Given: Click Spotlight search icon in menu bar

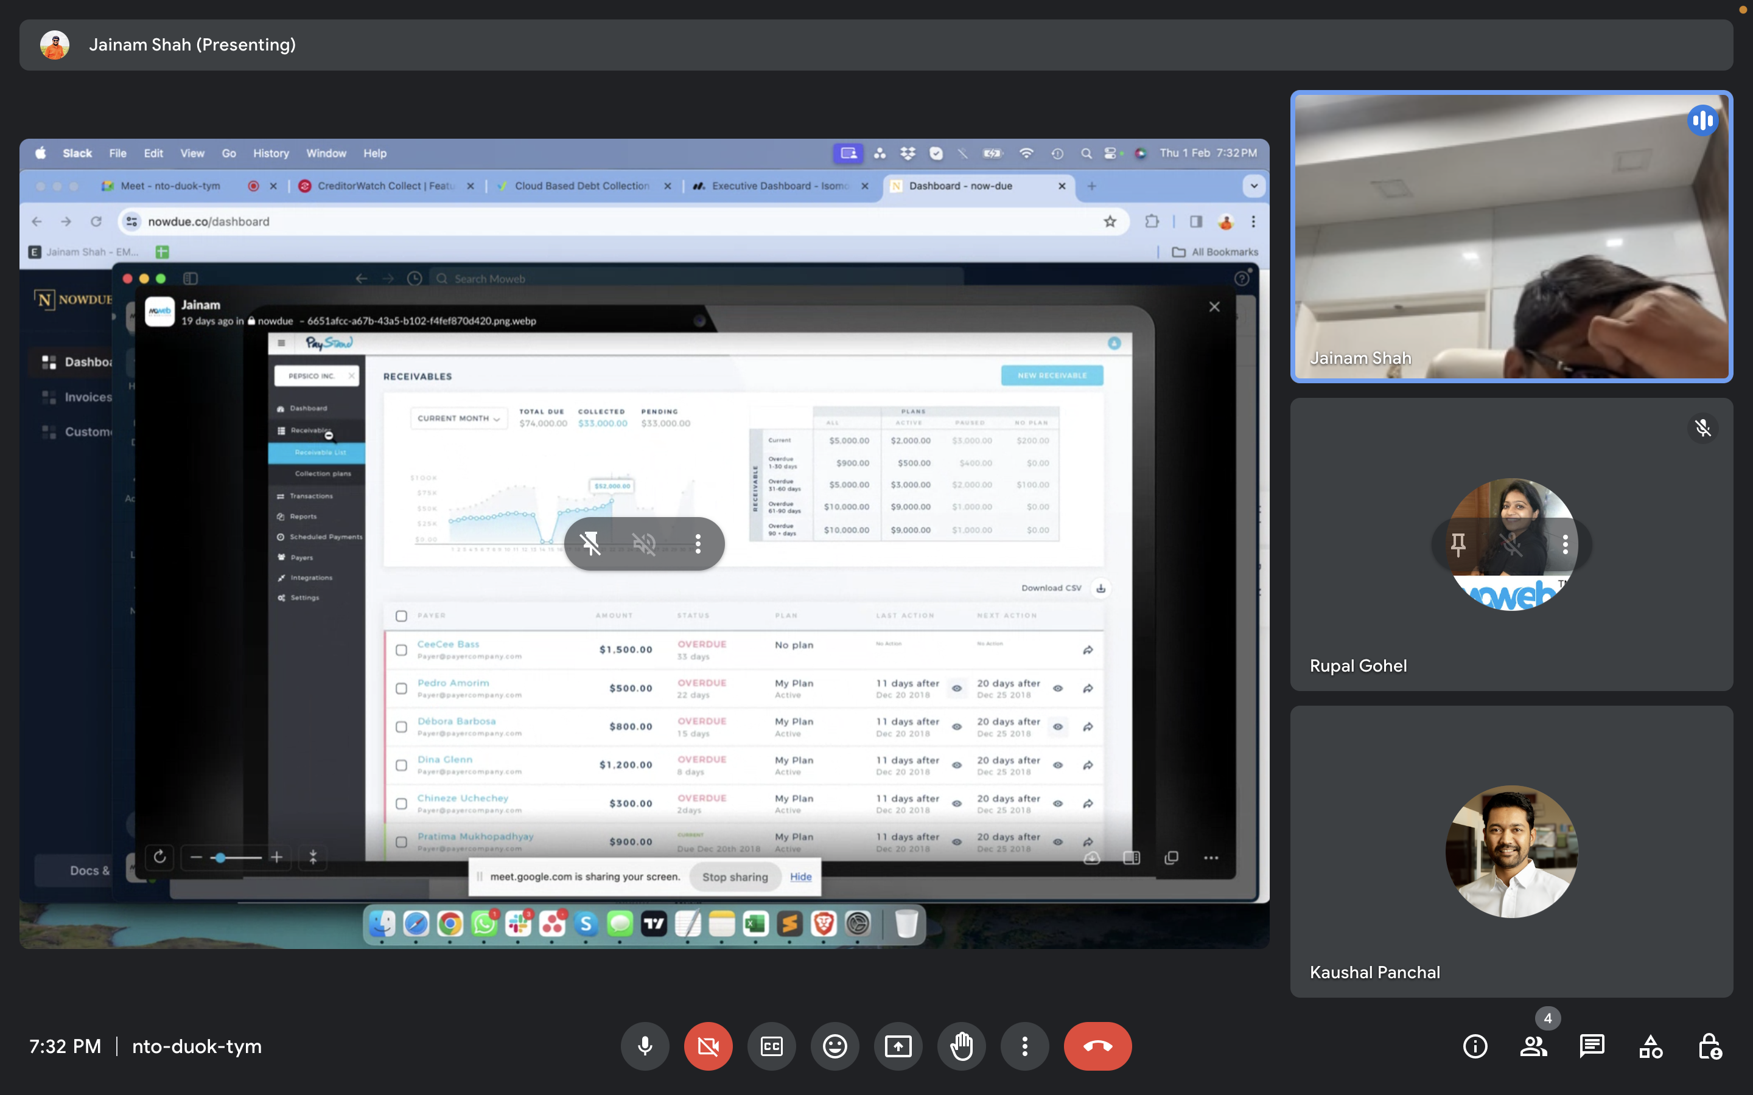Looking at the screenshot, I should [x=1086, y=153].
